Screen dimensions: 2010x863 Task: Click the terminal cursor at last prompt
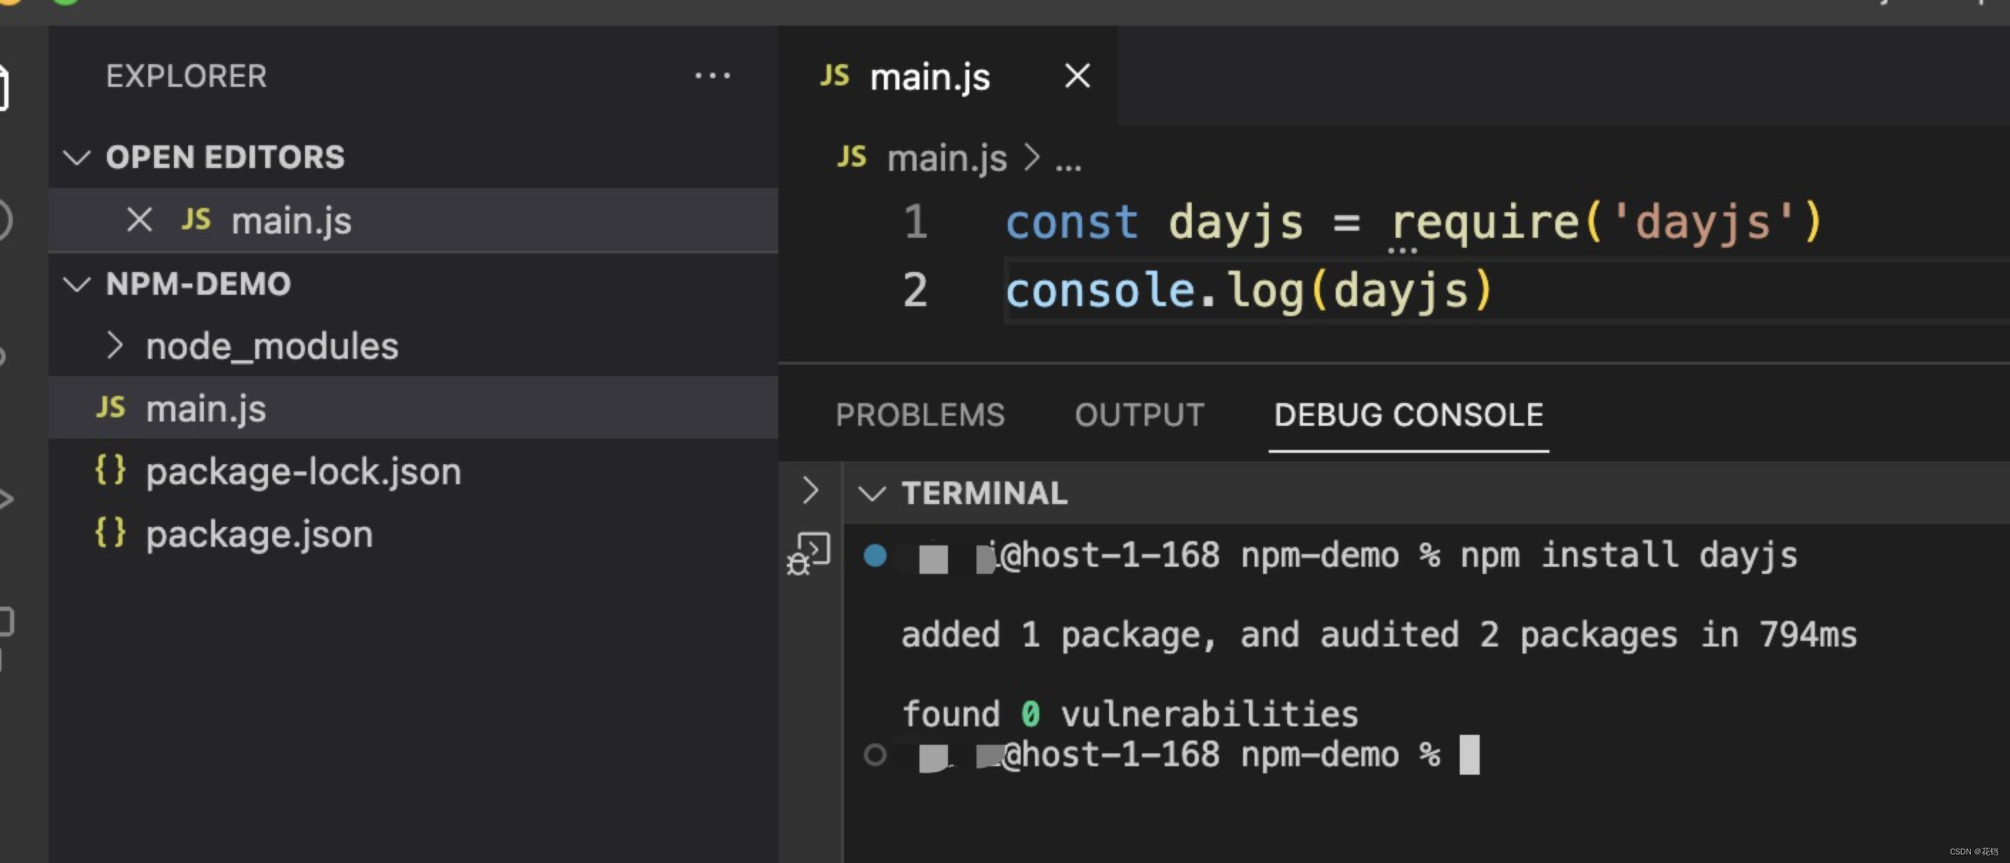pyautogui.click(x=1469, y=755)
